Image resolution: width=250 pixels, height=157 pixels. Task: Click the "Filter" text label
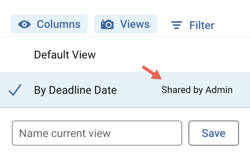(x=202, y=26)
